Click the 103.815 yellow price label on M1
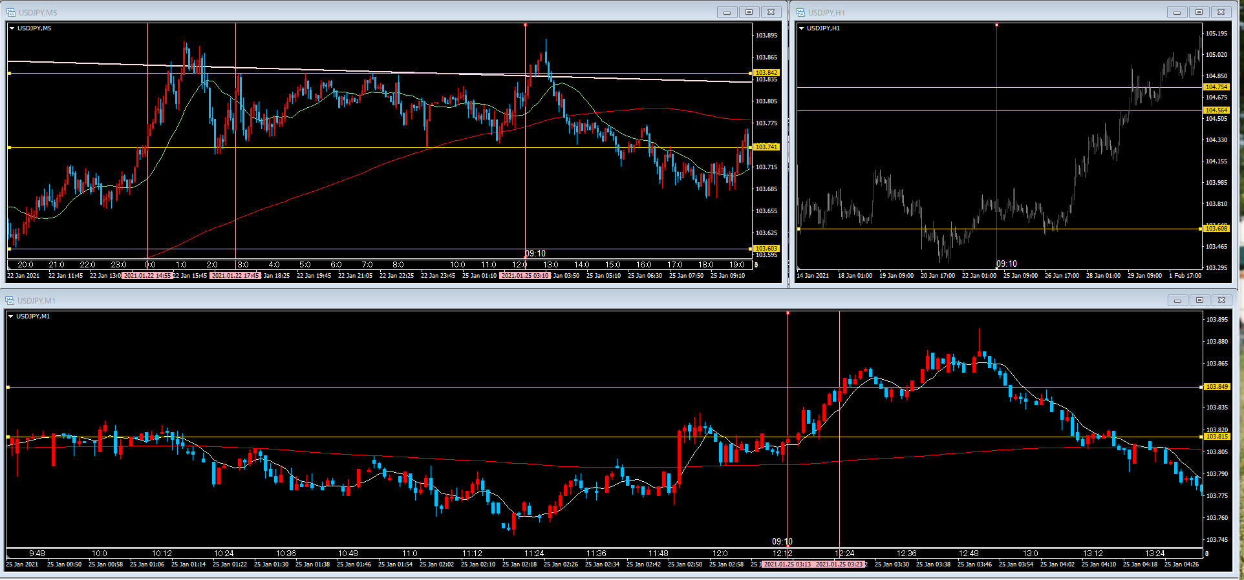This screenshot has width=1244, height=580. tap(1216, 437)
